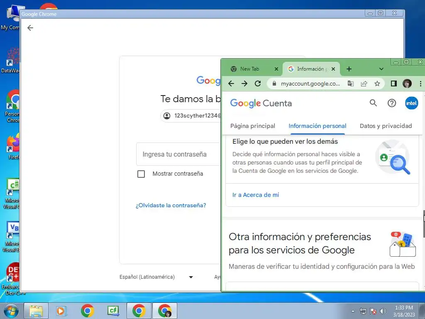Click the active Chrome taskbar button with profile badge
The width and height of the screenshot is (425, 319).
164,311
